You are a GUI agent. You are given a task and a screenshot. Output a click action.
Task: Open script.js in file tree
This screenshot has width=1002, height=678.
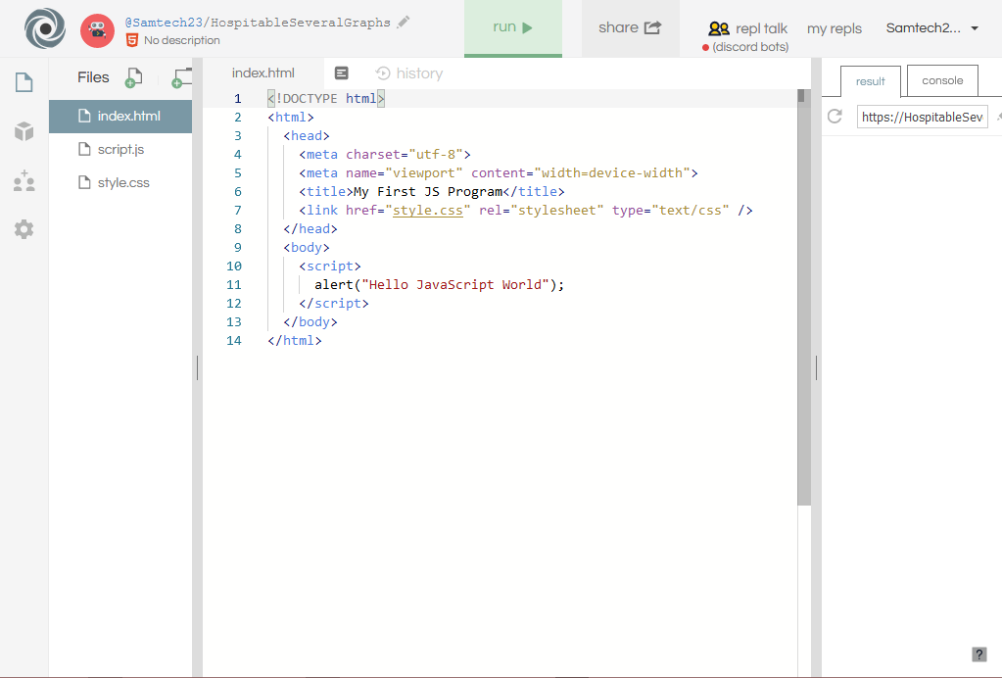tap(120, 150)
